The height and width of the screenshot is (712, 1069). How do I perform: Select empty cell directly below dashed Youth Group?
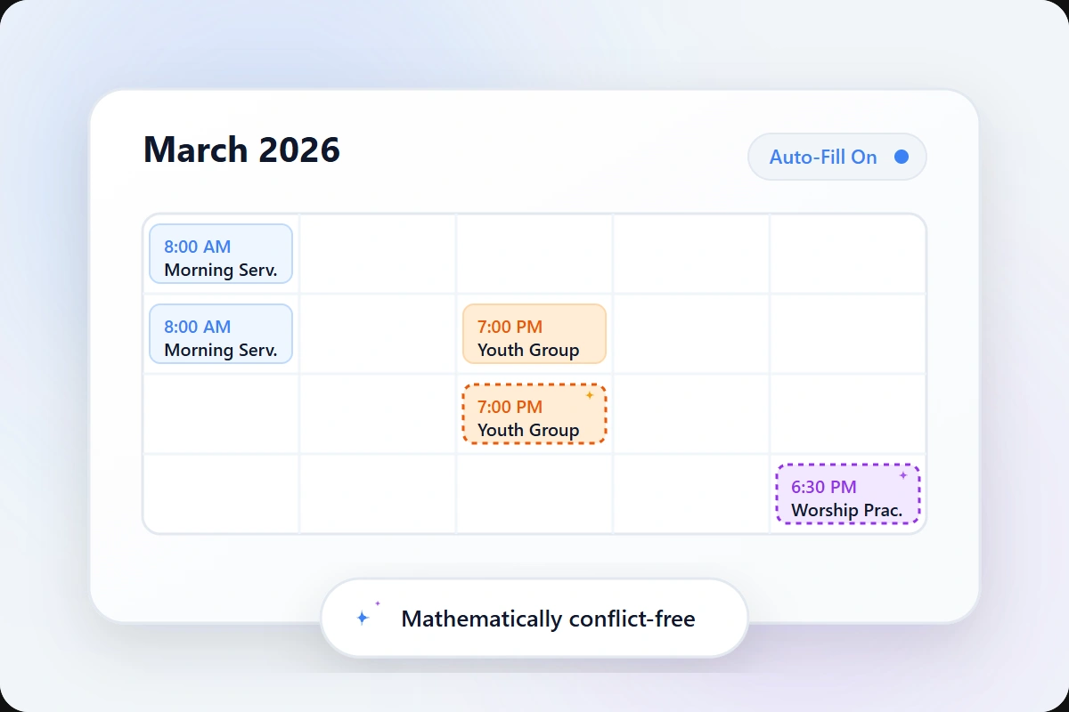(x=534, y=494)
